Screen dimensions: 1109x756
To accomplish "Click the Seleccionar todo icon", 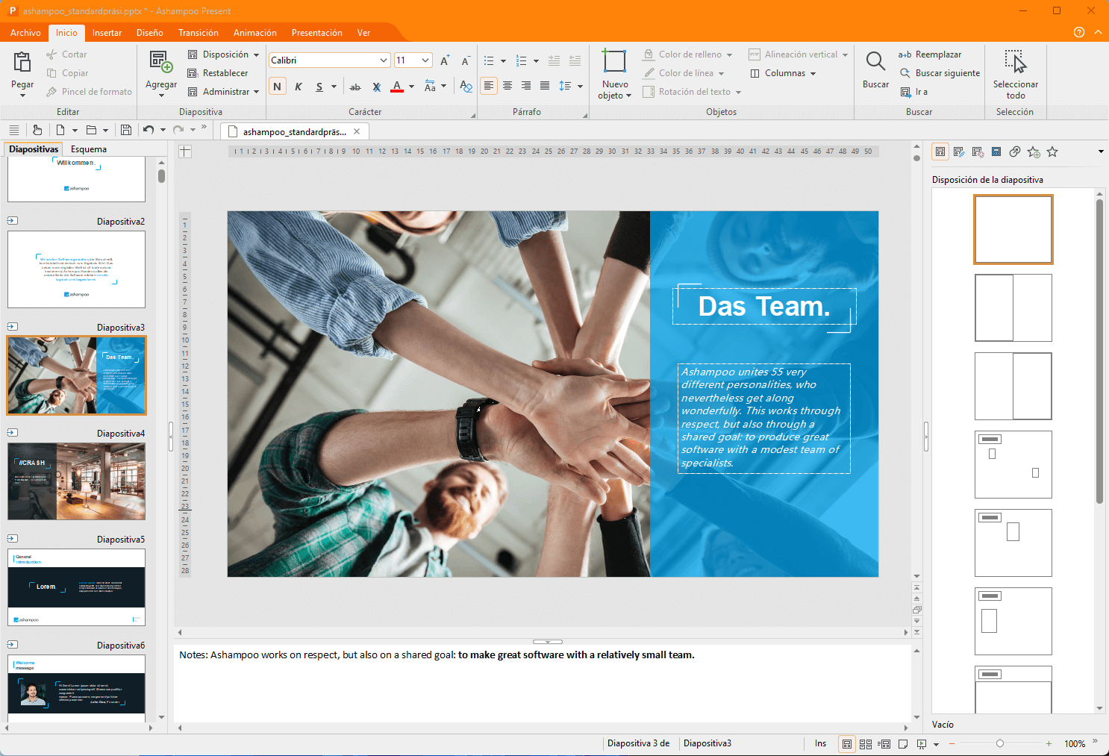I will pos(1015,63).
